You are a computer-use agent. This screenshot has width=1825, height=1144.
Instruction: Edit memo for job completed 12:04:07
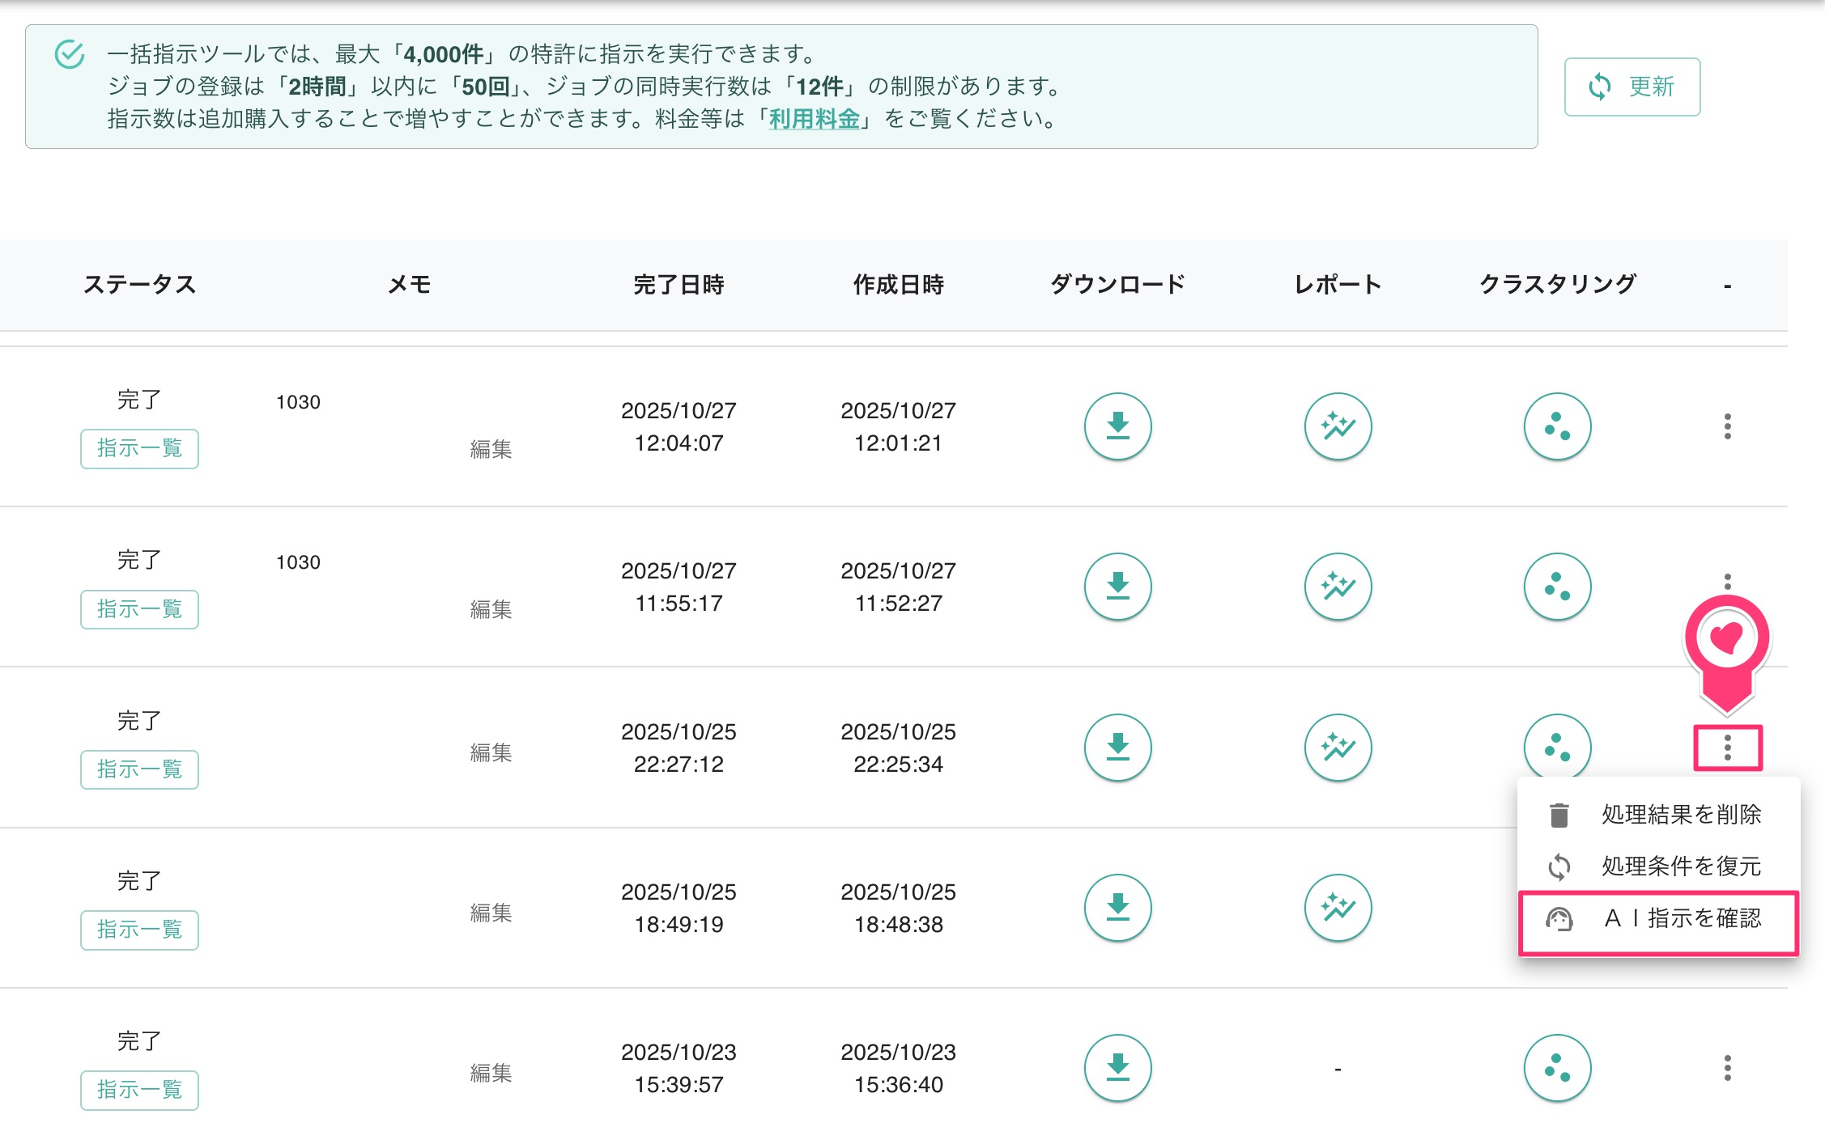pyautogui.click(x=491, y=449)
